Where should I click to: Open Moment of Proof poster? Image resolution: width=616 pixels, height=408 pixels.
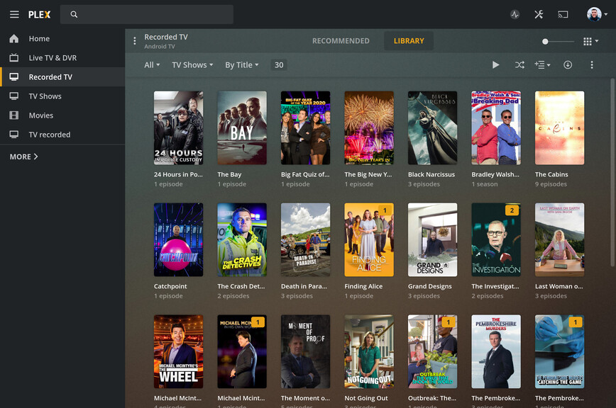coord(306,351)
